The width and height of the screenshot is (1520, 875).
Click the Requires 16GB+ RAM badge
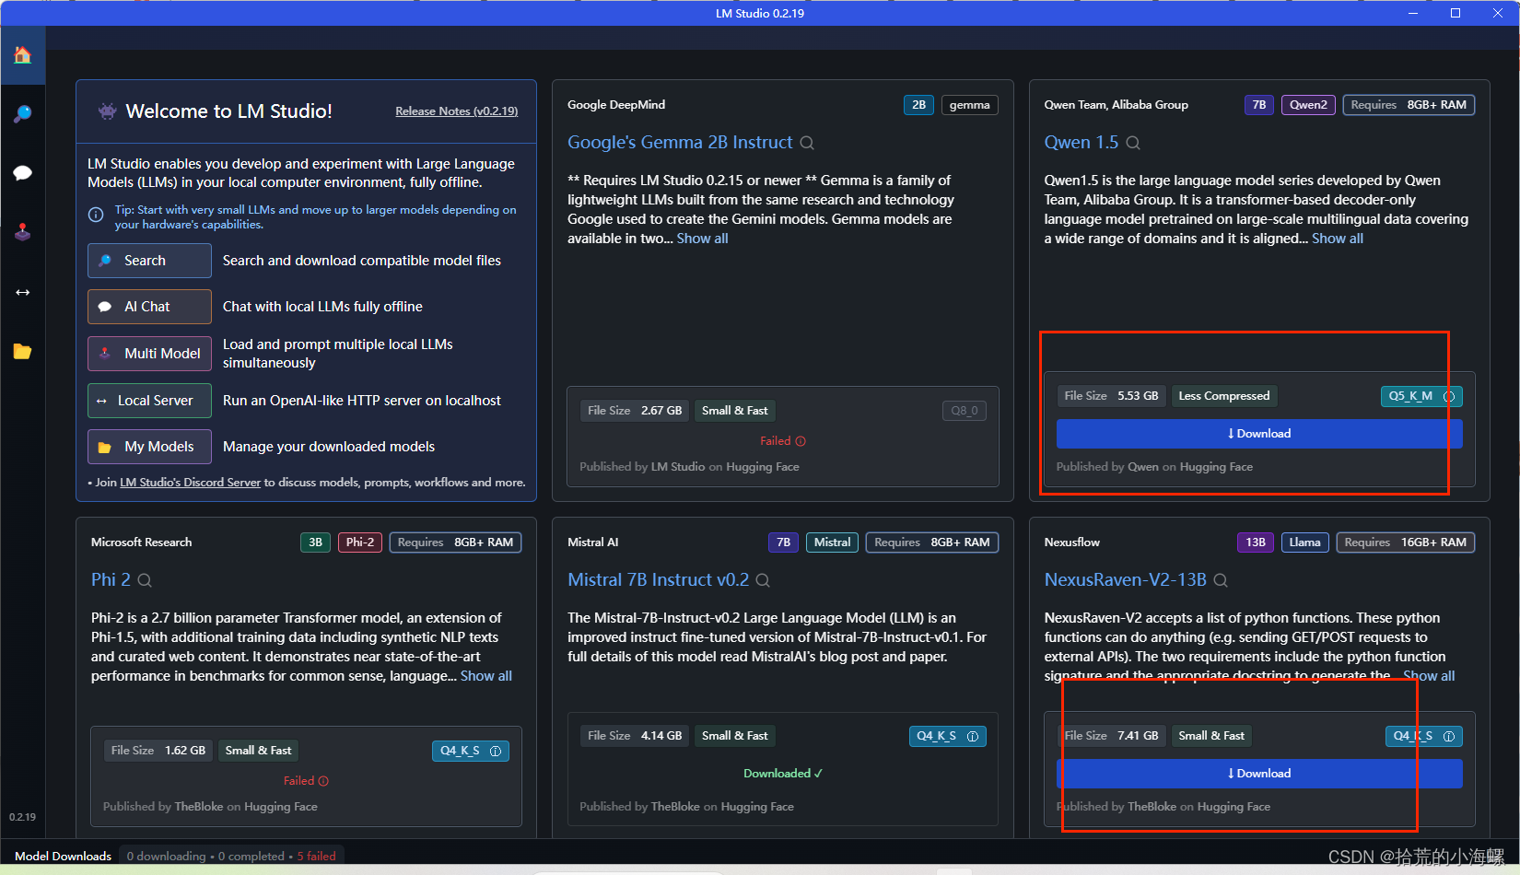pyautogui.click(x=1405, y=542)
